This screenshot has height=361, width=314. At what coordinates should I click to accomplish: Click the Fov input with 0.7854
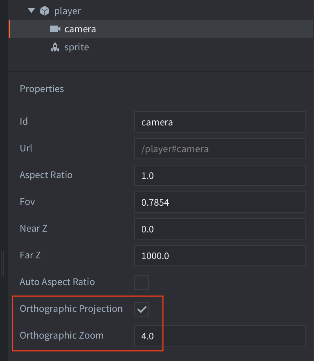(220, 202)
